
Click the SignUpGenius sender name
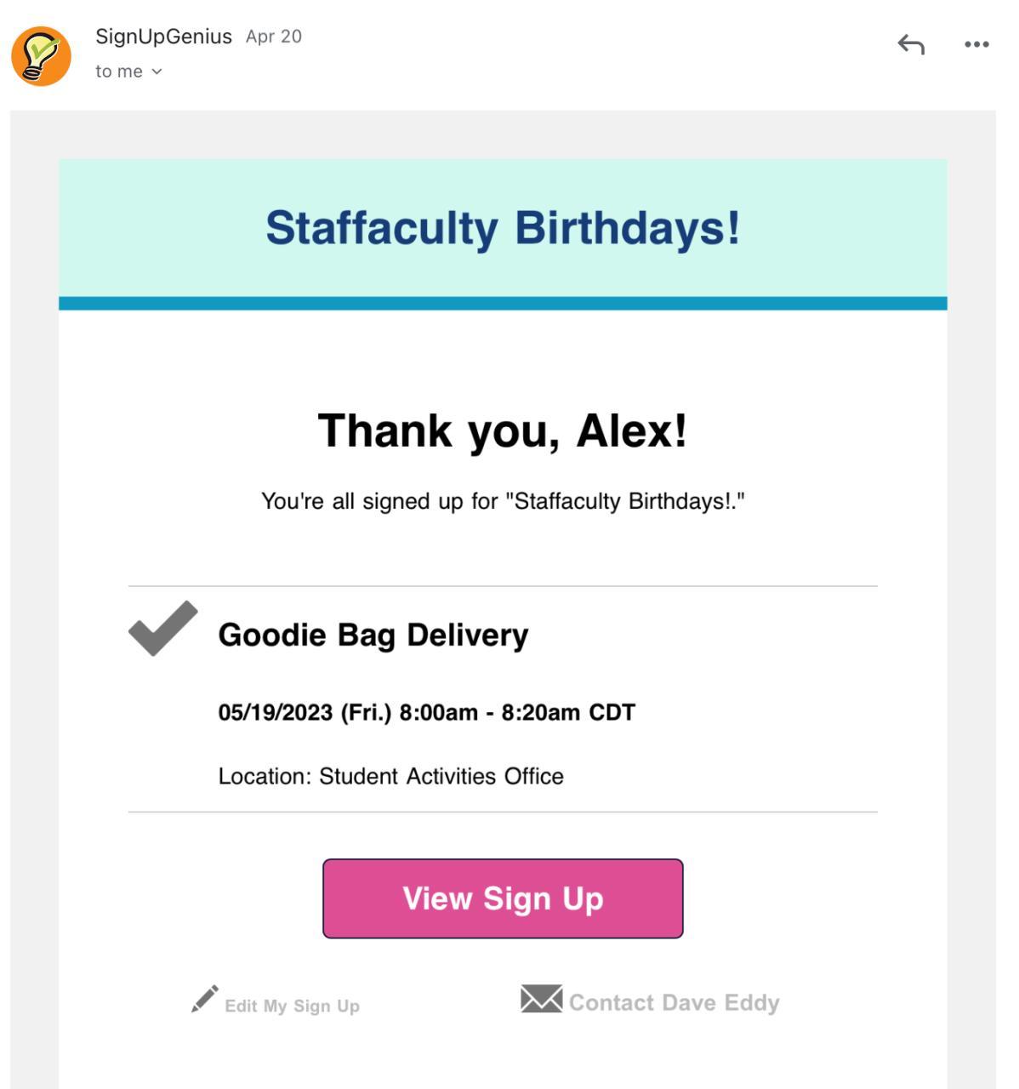click(163, 37)
